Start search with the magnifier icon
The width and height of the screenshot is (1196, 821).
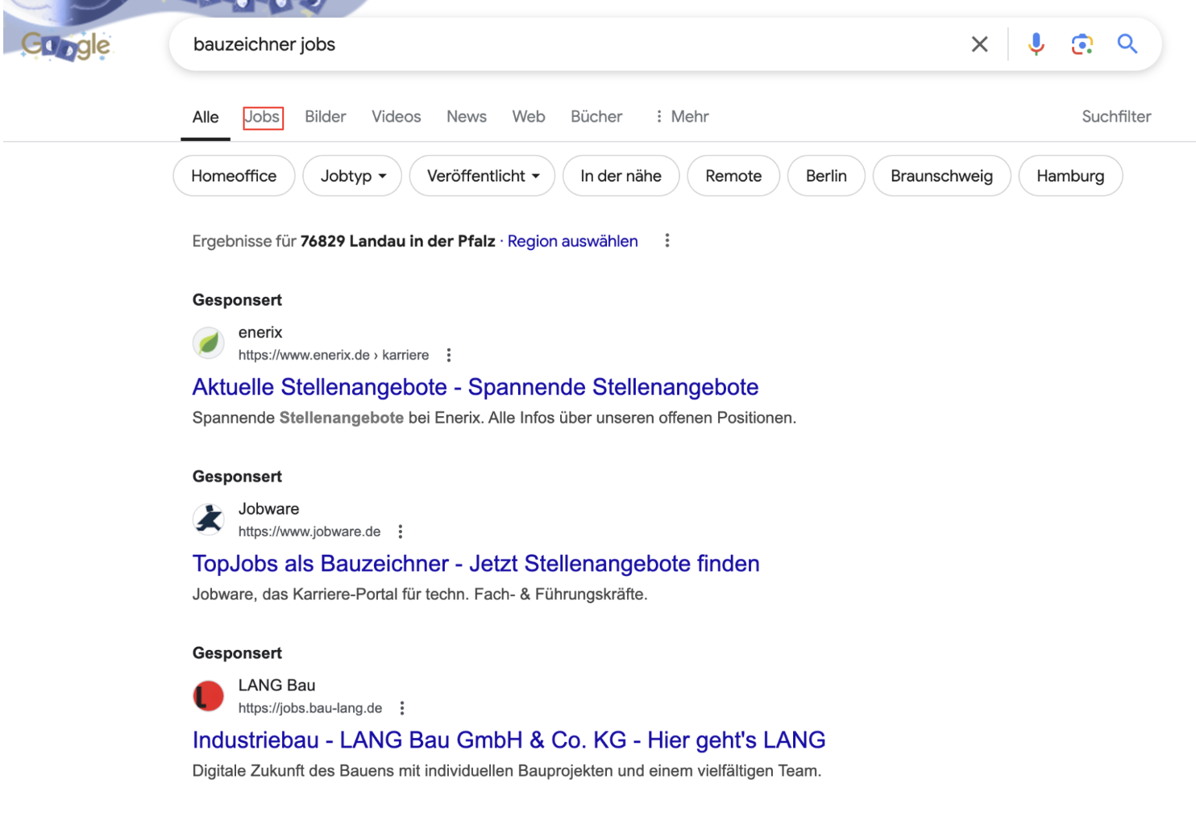click(x=1127, y=44)
